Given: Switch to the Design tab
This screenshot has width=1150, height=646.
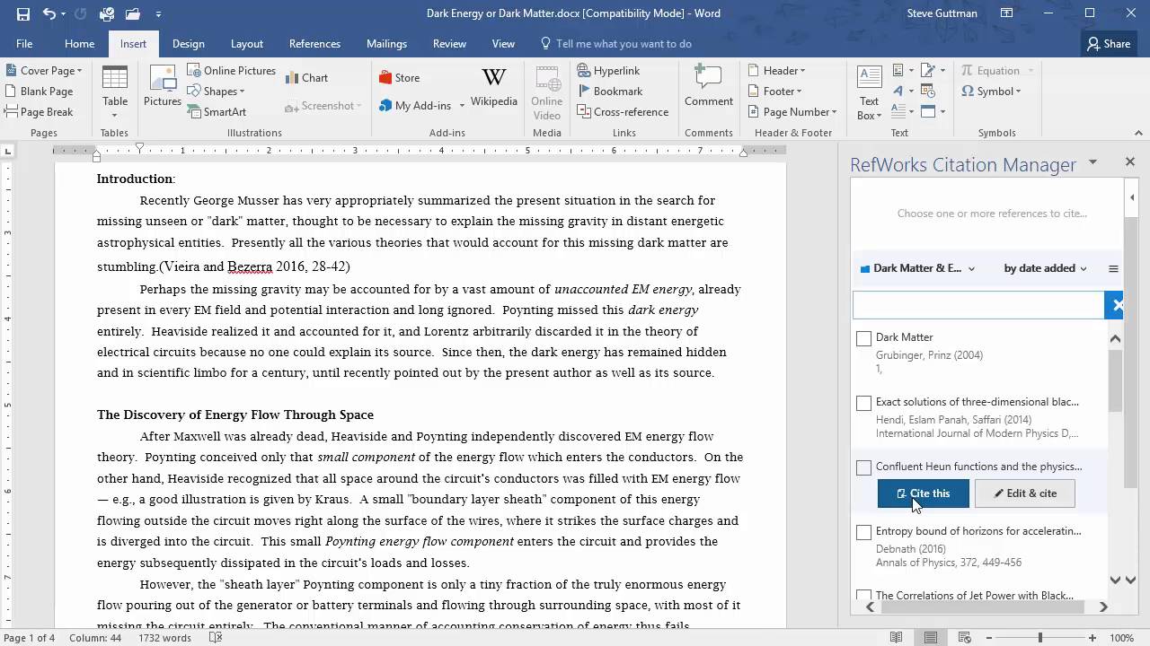Looking at the screenshot, I should 188,43.
